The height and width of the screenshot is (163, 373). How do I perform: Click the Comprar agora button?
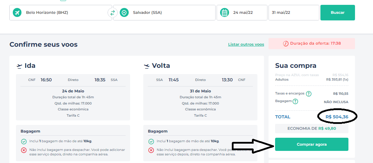[312, 144]
